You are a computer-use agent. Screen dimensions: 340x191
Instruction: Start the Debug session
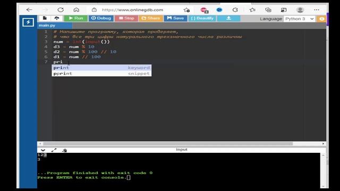(101, 18)
